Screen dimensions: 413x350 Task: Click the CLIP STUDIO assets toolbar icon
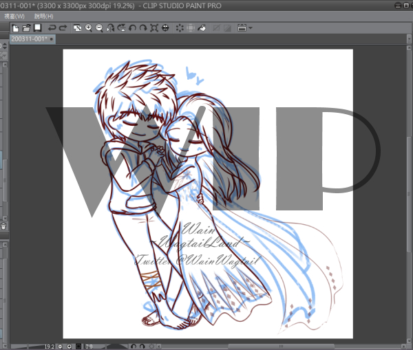[x=242, y=28]
